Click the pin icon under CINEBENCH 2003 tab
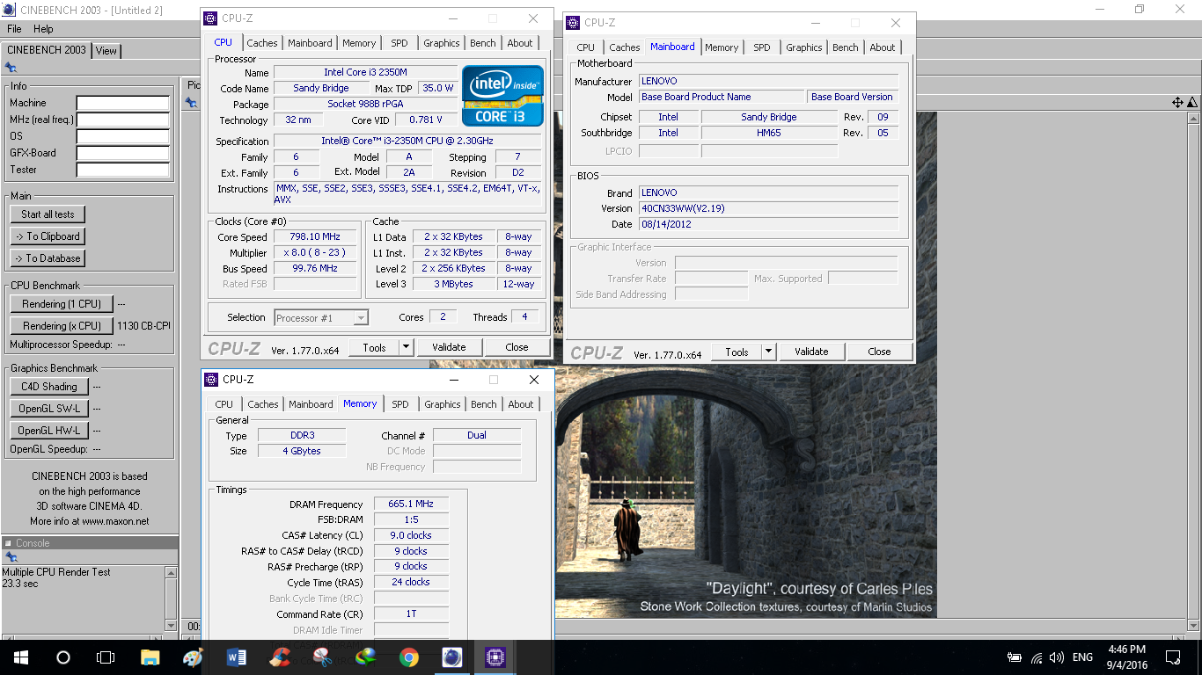Image resolution: width=1202 pixels, height=675 pixels. (11, 67)
